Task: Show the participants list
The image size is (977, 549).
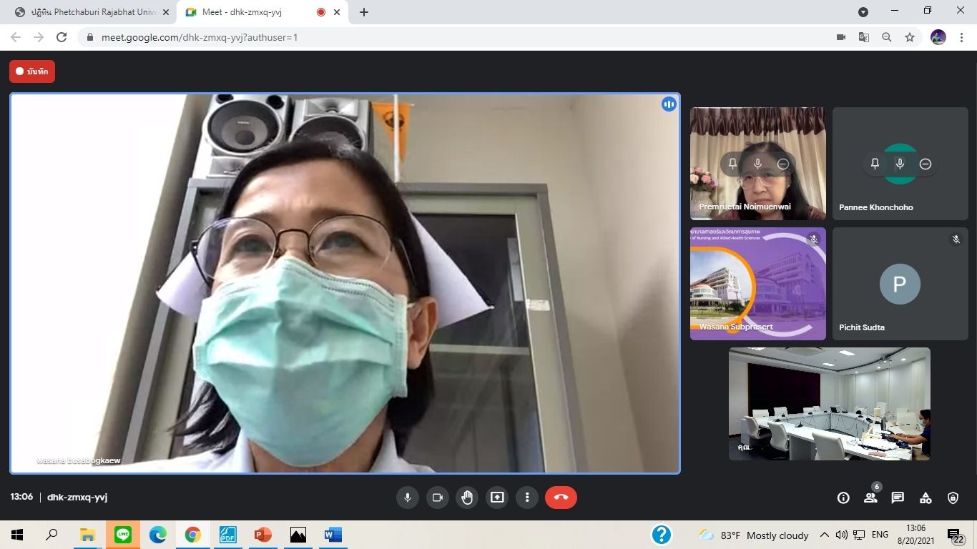Action: pyautogui.click(x=870, y=498)
